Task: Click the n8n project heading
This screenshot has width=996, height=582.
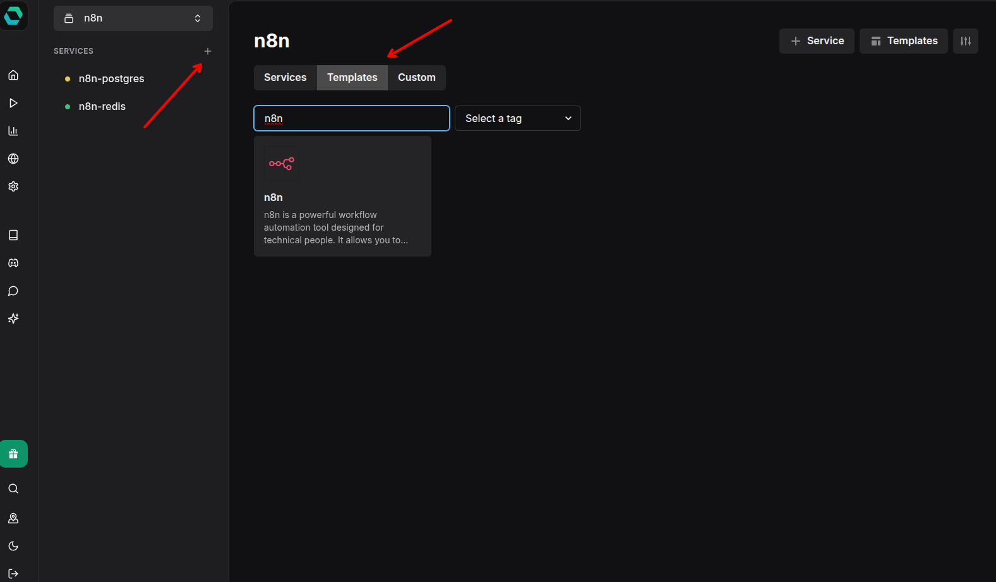Action: [272, 41]
